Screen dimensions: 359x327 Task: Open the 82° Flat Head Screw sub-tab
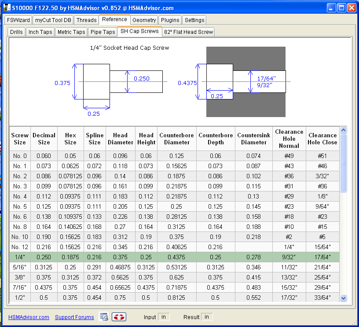188,32
